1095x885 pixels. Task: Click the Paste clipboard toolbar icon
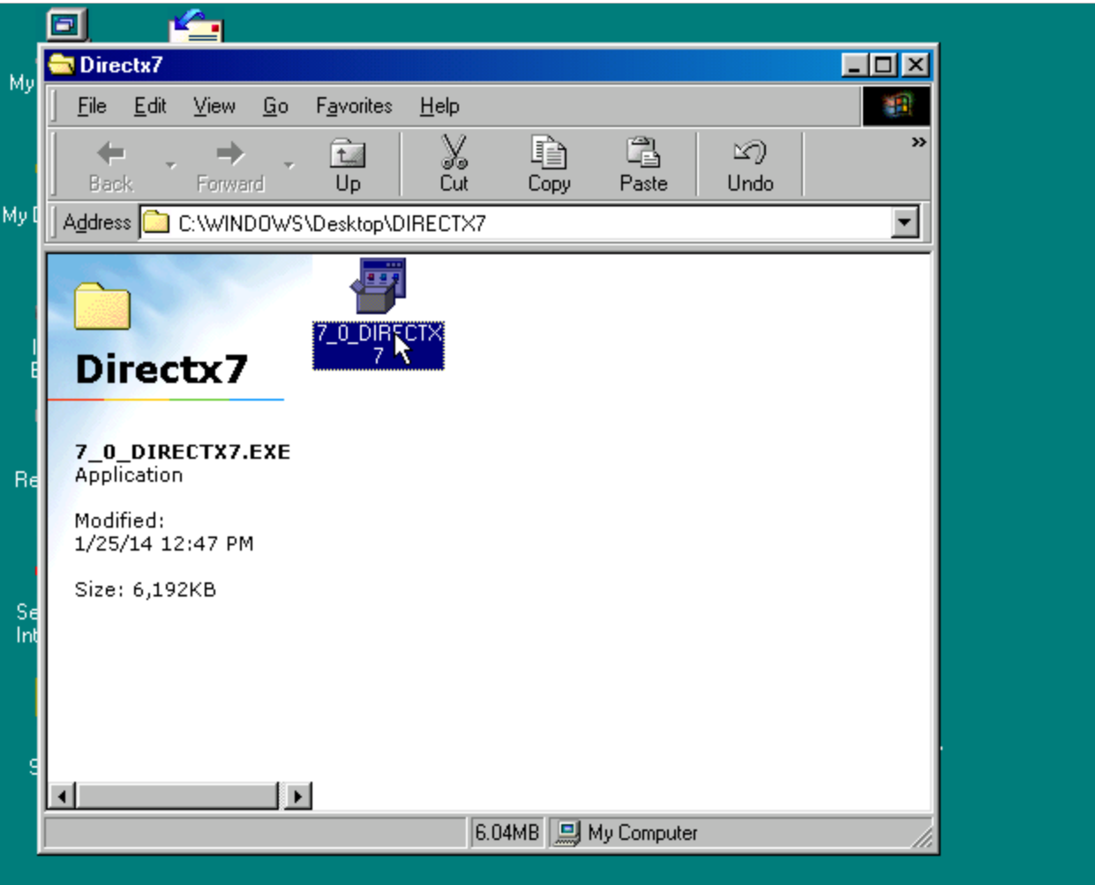coord(643,165)
